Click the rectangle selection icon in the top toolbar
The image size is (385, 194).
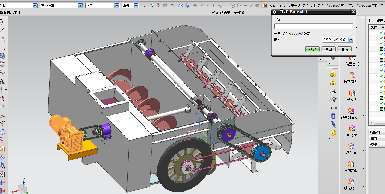143,5
